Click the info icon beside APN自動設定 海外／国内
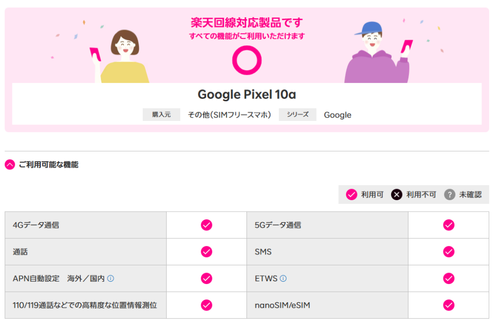Viewport: 492px width, 322px height. (111, 278)
